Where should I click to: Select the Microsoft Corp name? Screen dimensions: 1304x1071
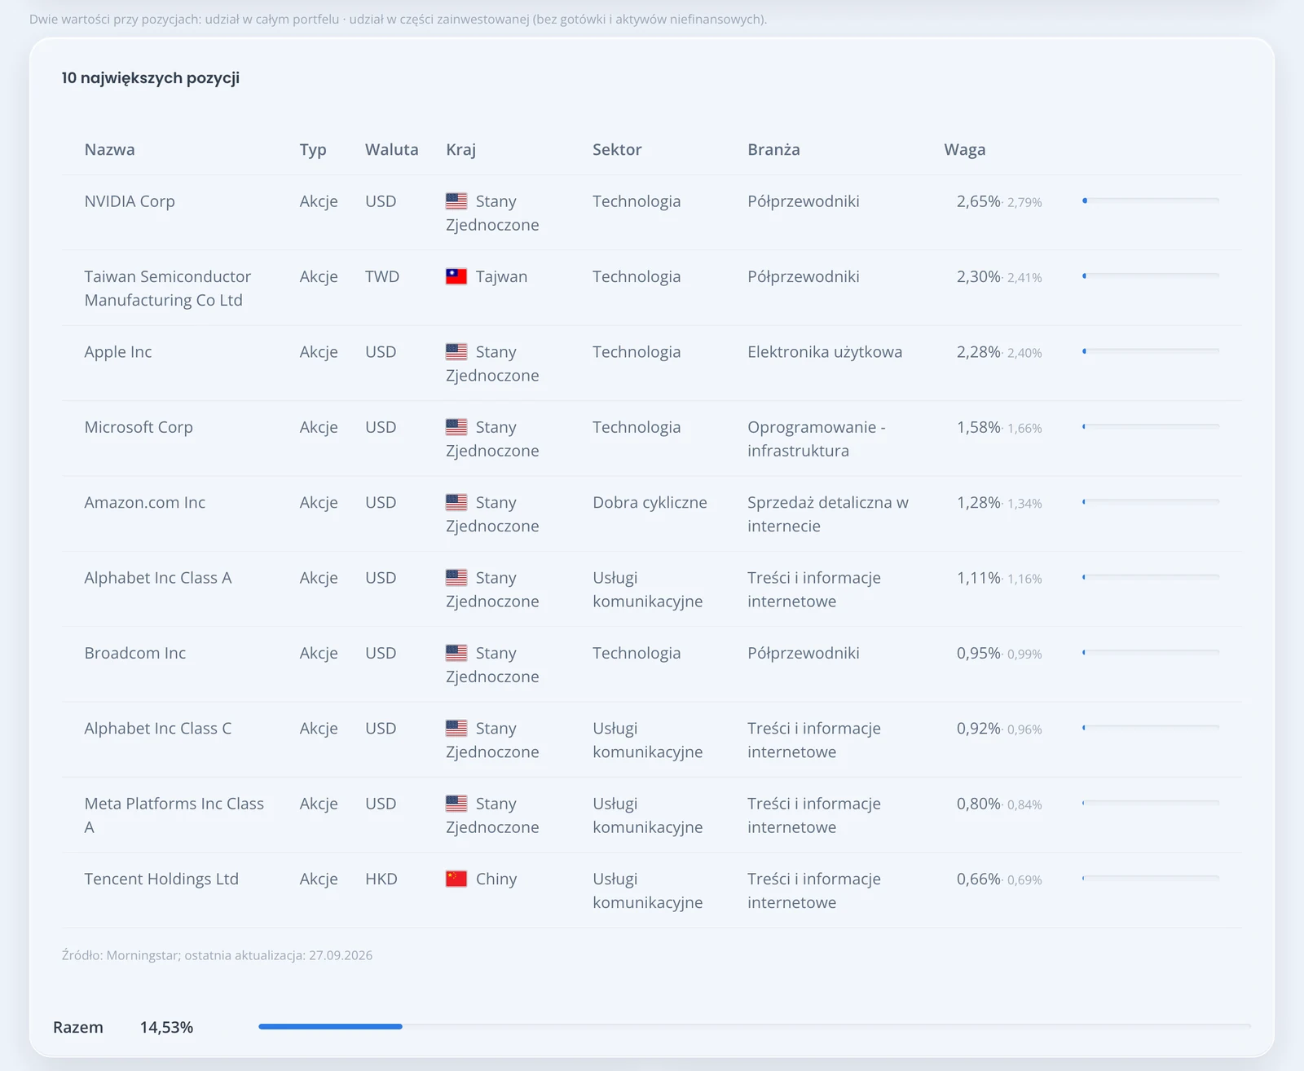(x=139, y=427)
